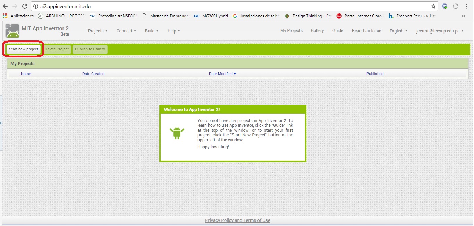Open the Freeport Peru bookmark
This screenshot has height=226, width=474.
point(412,16)
